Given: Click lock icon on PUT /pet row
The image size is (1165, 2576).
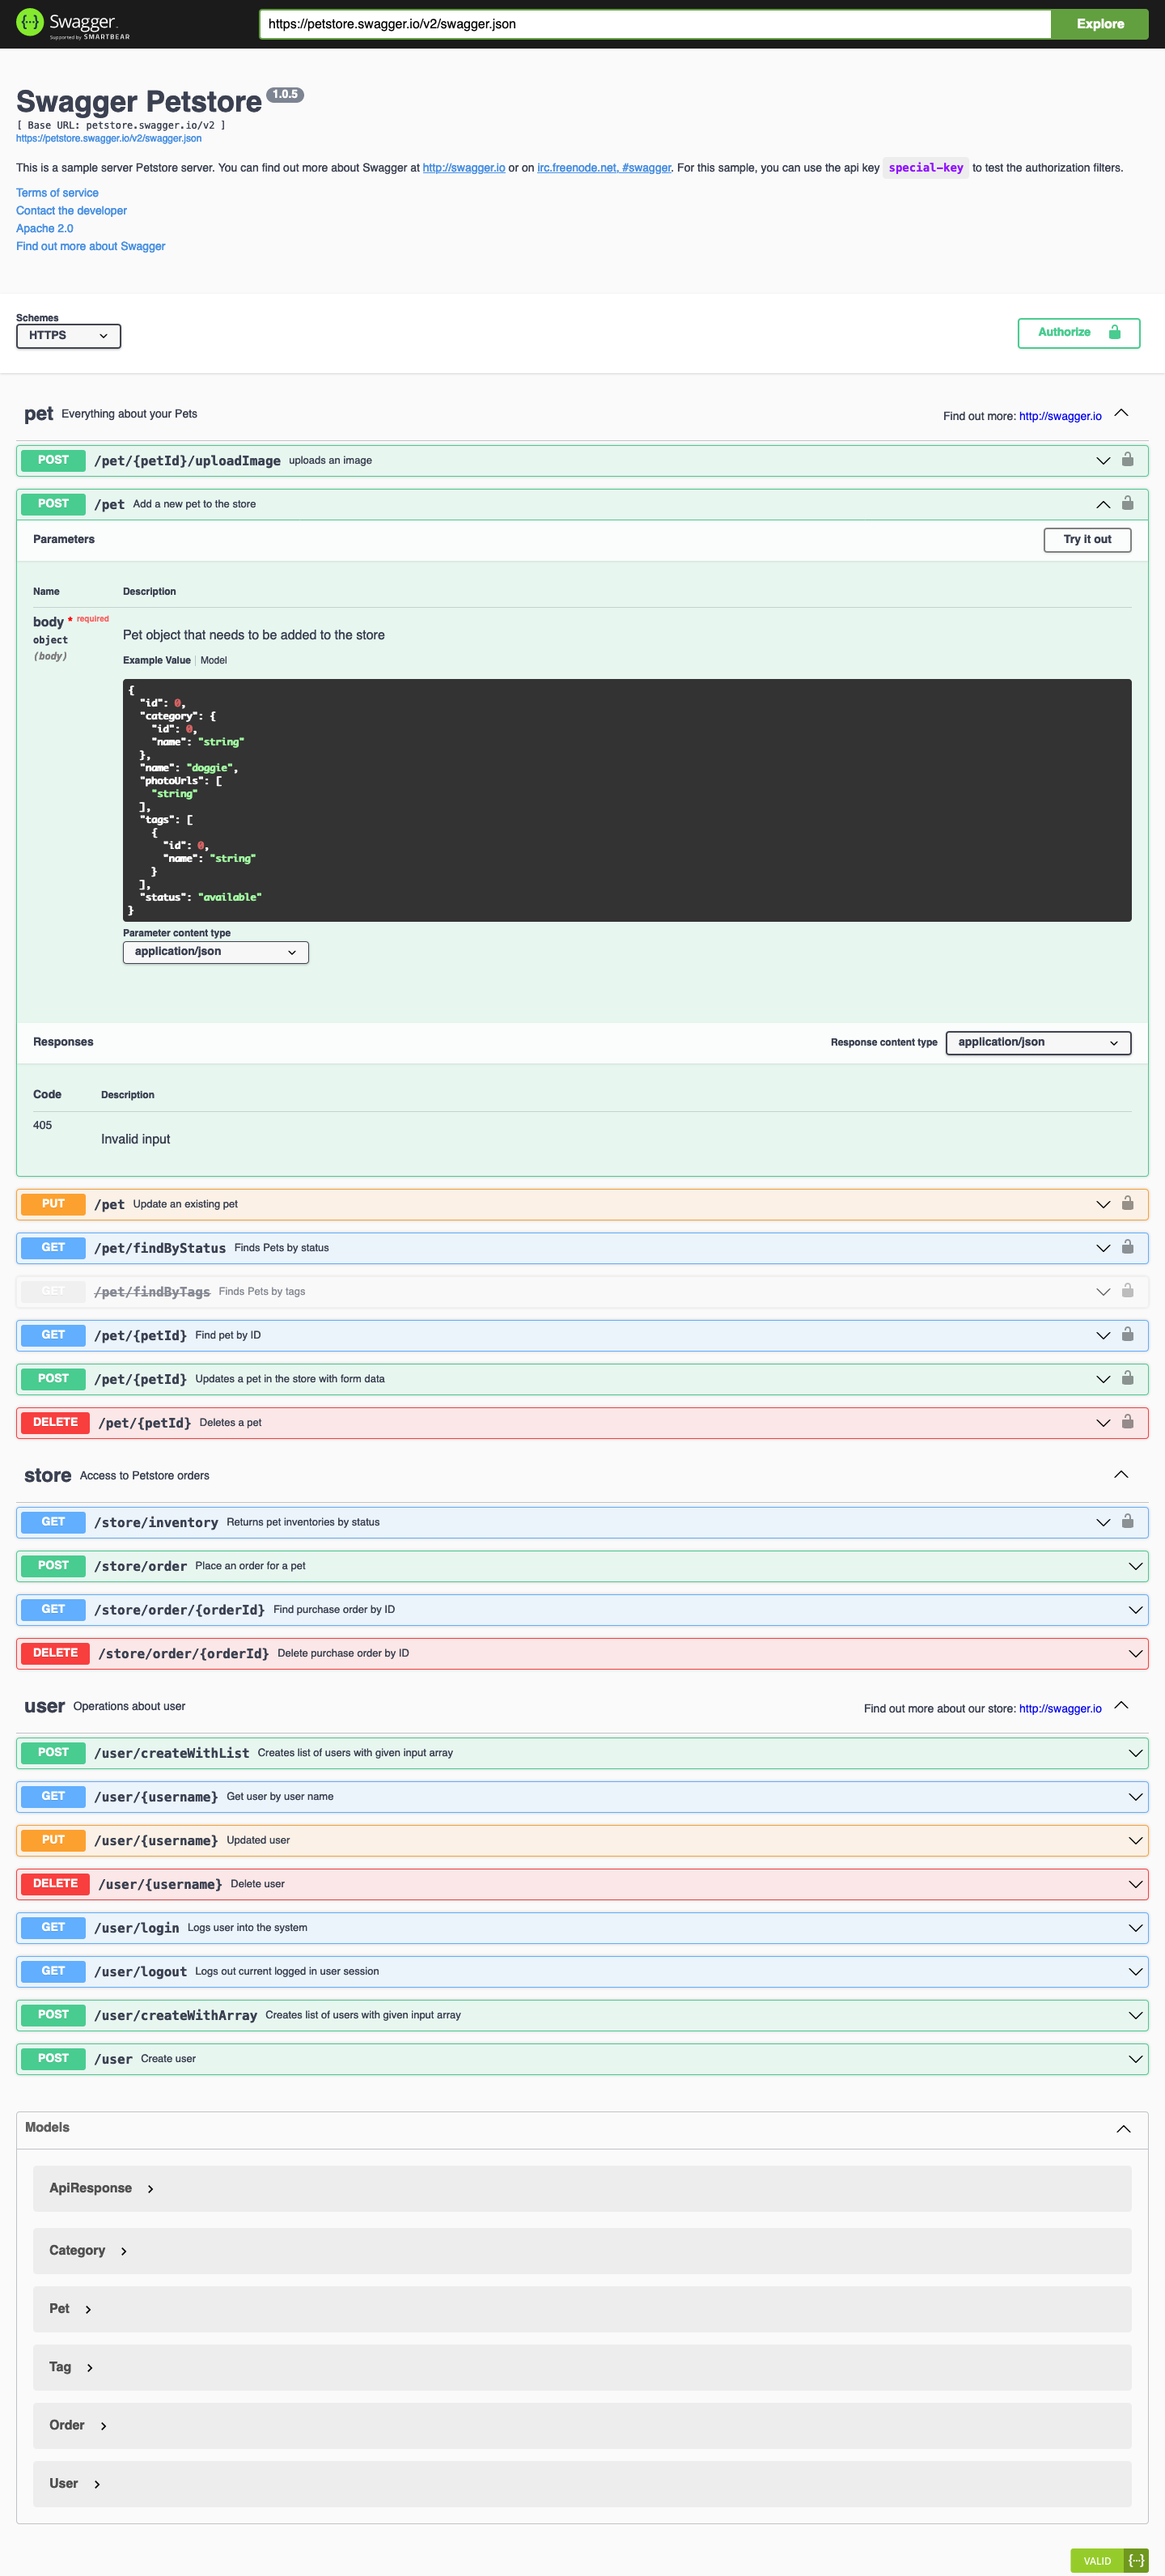Looking at the screenshot, I should [1127, 1203].
